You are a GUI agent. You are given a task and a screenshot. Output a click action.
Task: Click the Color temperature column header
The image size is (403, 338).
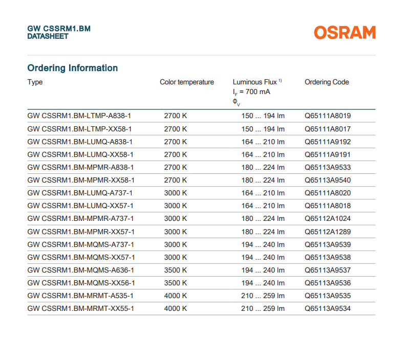coord(187,82)
